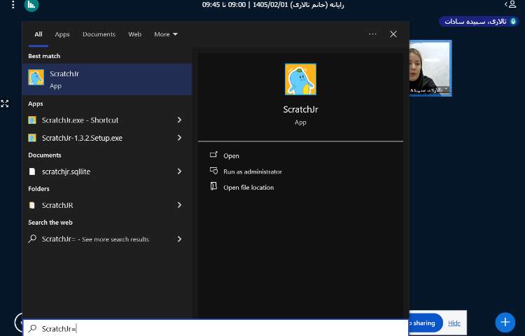Click Open in the ScratchJr preview pane

pos(232,155)
